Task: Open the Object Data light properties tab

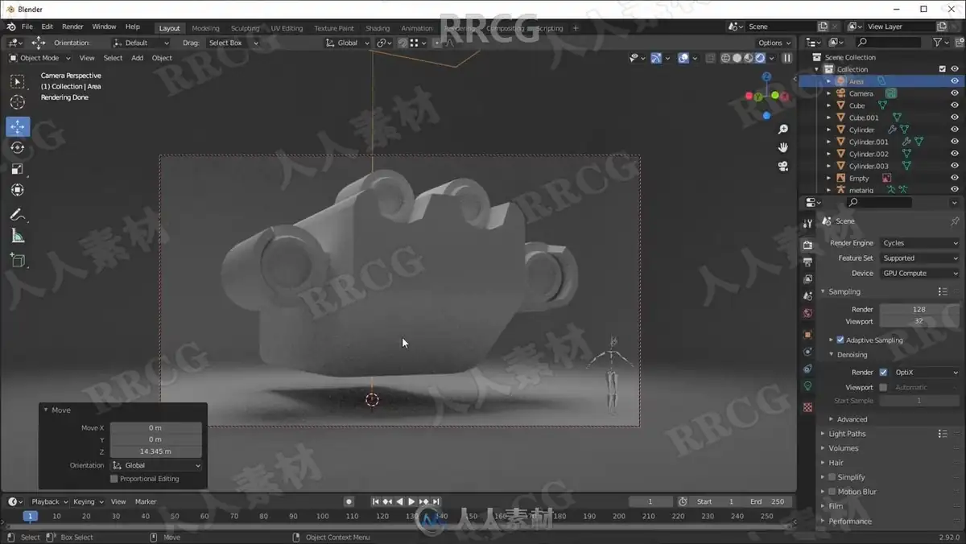Action: click(x=807, y=386)
